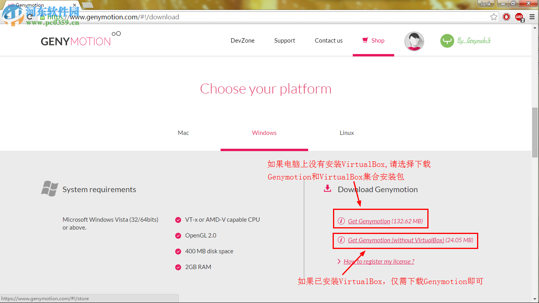539x303 pixels.
Task: Select the Mac platform tab
Action: [x=183, y=133]
